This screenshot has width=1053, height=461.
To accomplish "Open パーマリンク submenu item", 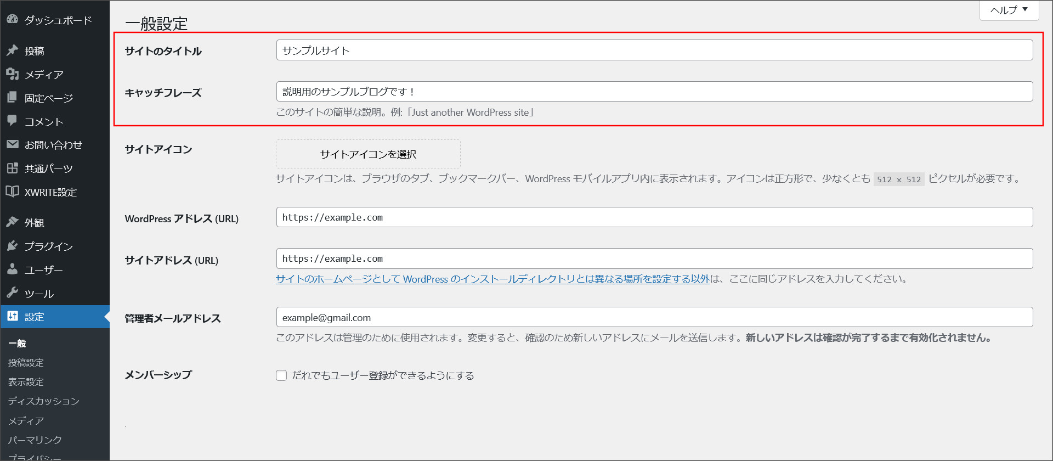I will [x=35, y=440].
